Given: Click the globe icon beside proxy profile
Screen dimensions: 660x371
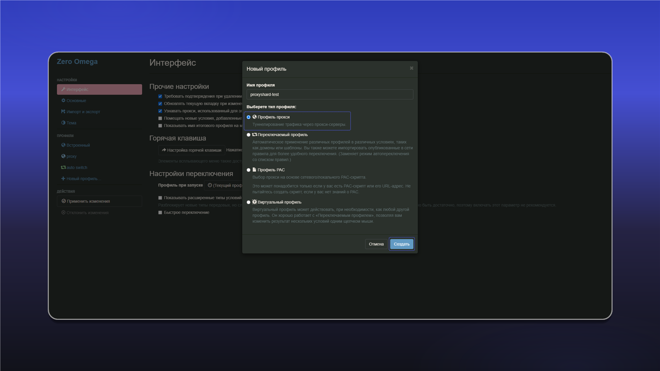Looking at the screenshot, I should click(x=63, y=156).
